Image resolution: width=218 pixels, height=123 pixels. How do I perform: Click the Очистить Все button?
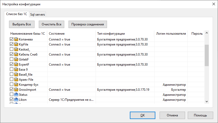point(52,24)
